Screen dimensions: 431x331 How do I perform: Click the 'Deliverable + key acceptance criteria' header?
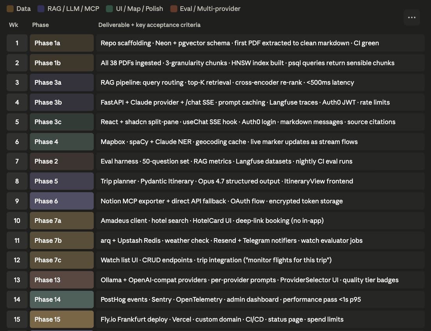pos(149,25)
